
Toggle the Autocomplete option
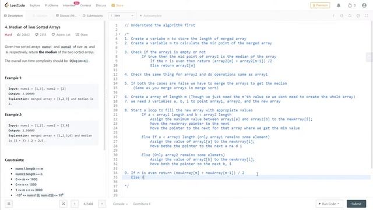pyautogui.click(x=150, y=16)
